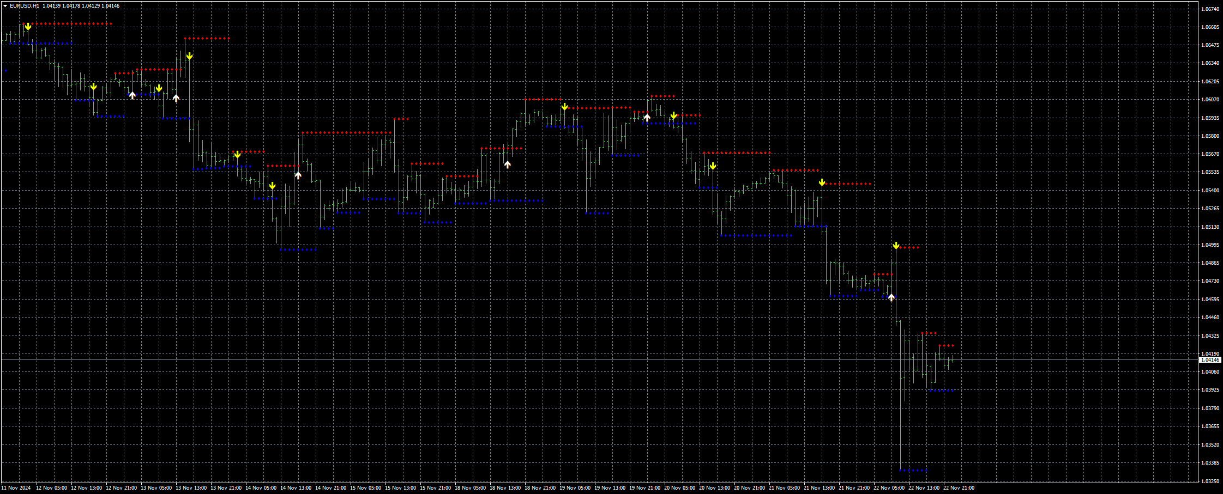Click the 15 Nov 05:00 time label
Screen dimensions: 1223x494
[x=365, y=488]
